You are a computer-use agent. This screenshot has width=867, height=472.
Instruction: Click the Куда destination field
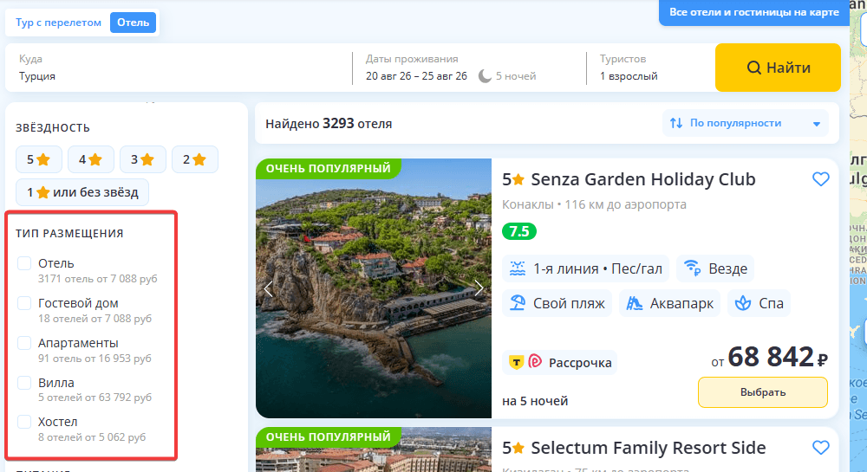[x=178, y=68]
